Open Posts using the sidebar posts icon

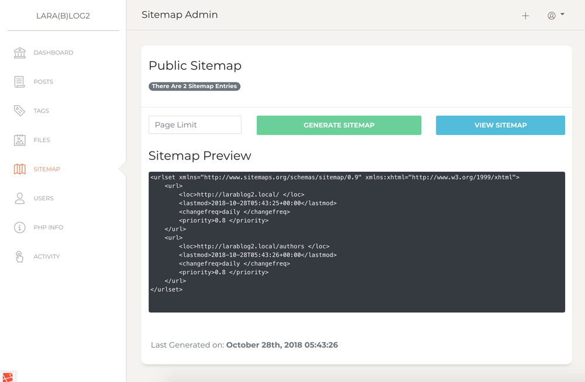pyautogui.click(x=19, y=81)
